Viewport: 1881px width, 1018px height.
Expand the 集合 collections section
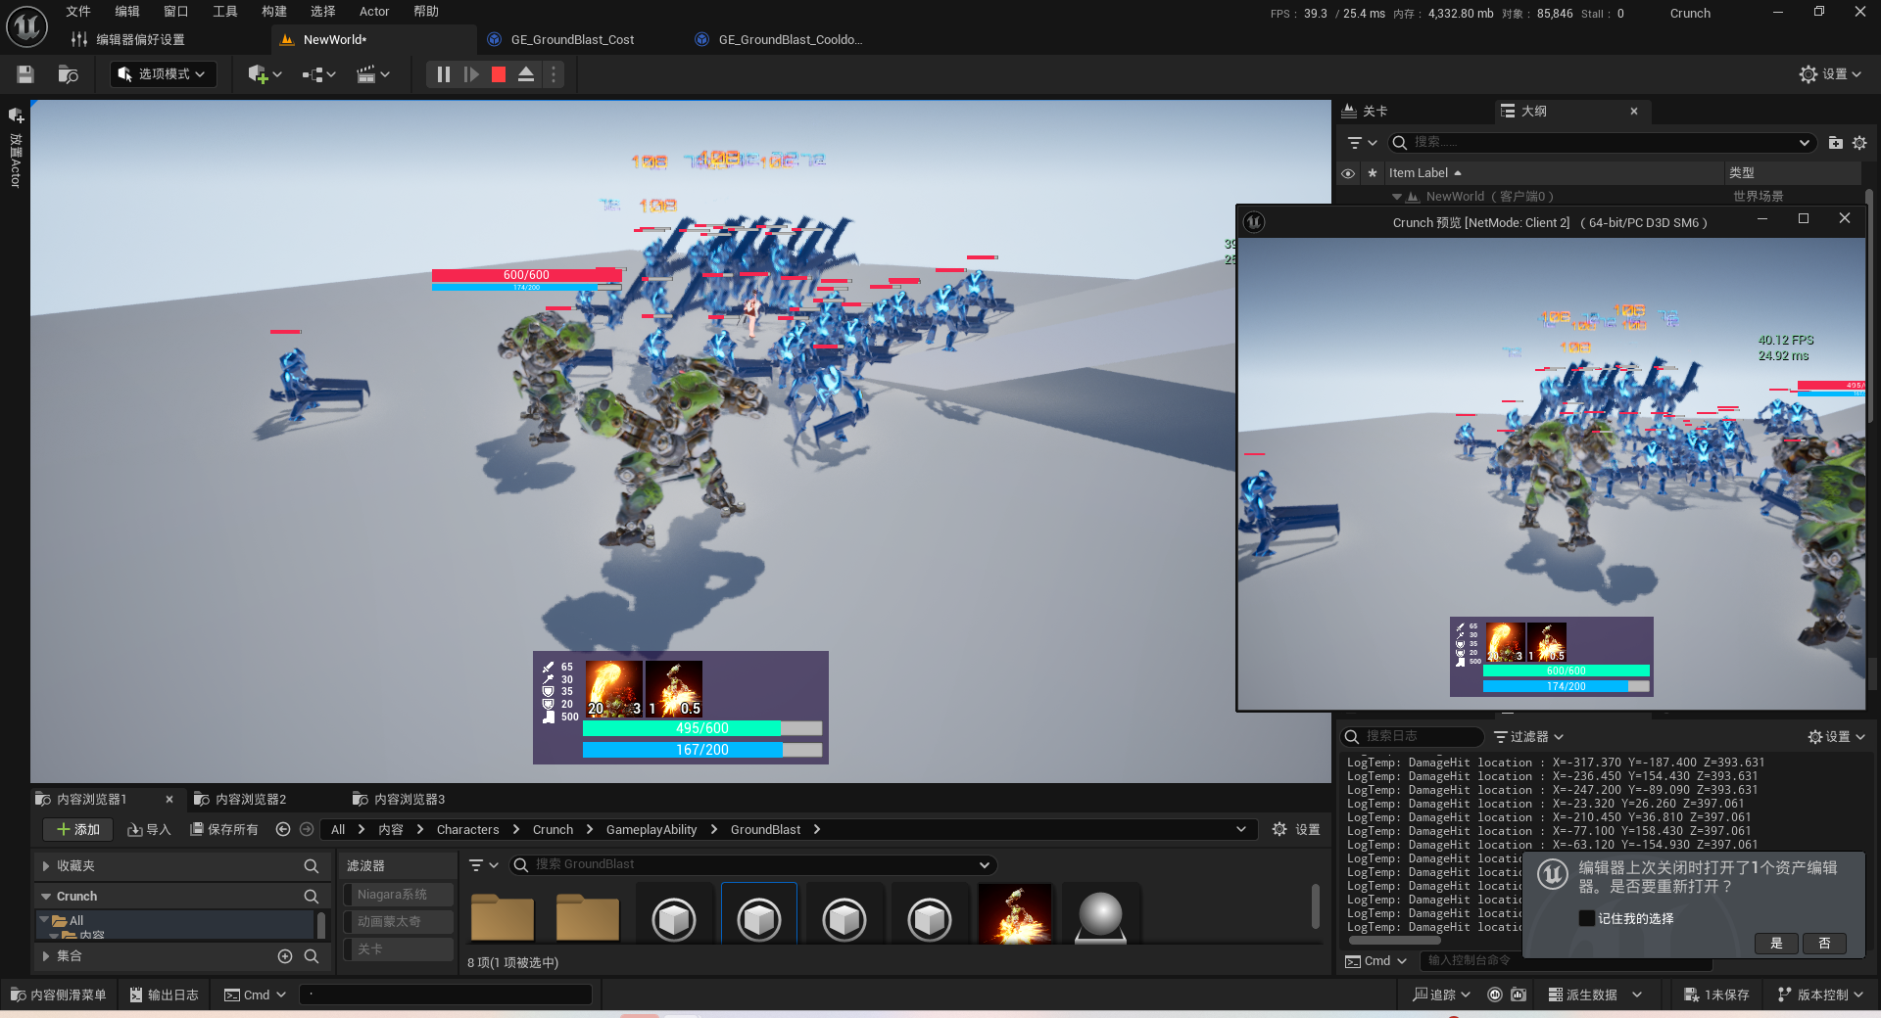pos(45,956)
